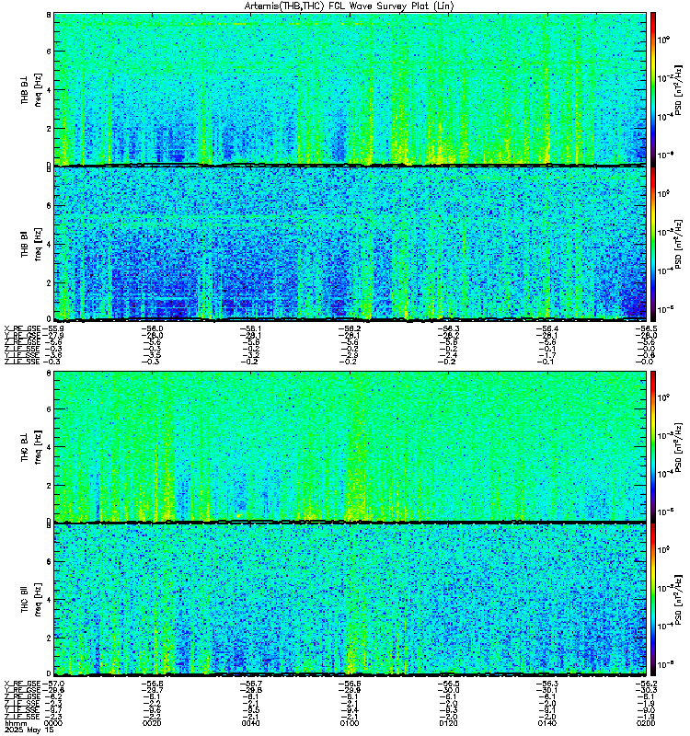Viewport: 690px width, 736px height.
Task: Click the 0200 time tick label
Action: pyautogui.click(x=646, y=723)
